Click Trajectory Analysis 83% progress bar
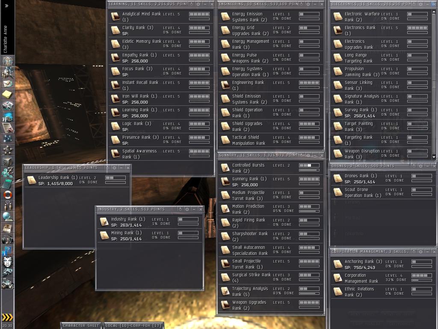Image resolution: width=438 pixels, height=329 pixels. (x=309, y=293)
